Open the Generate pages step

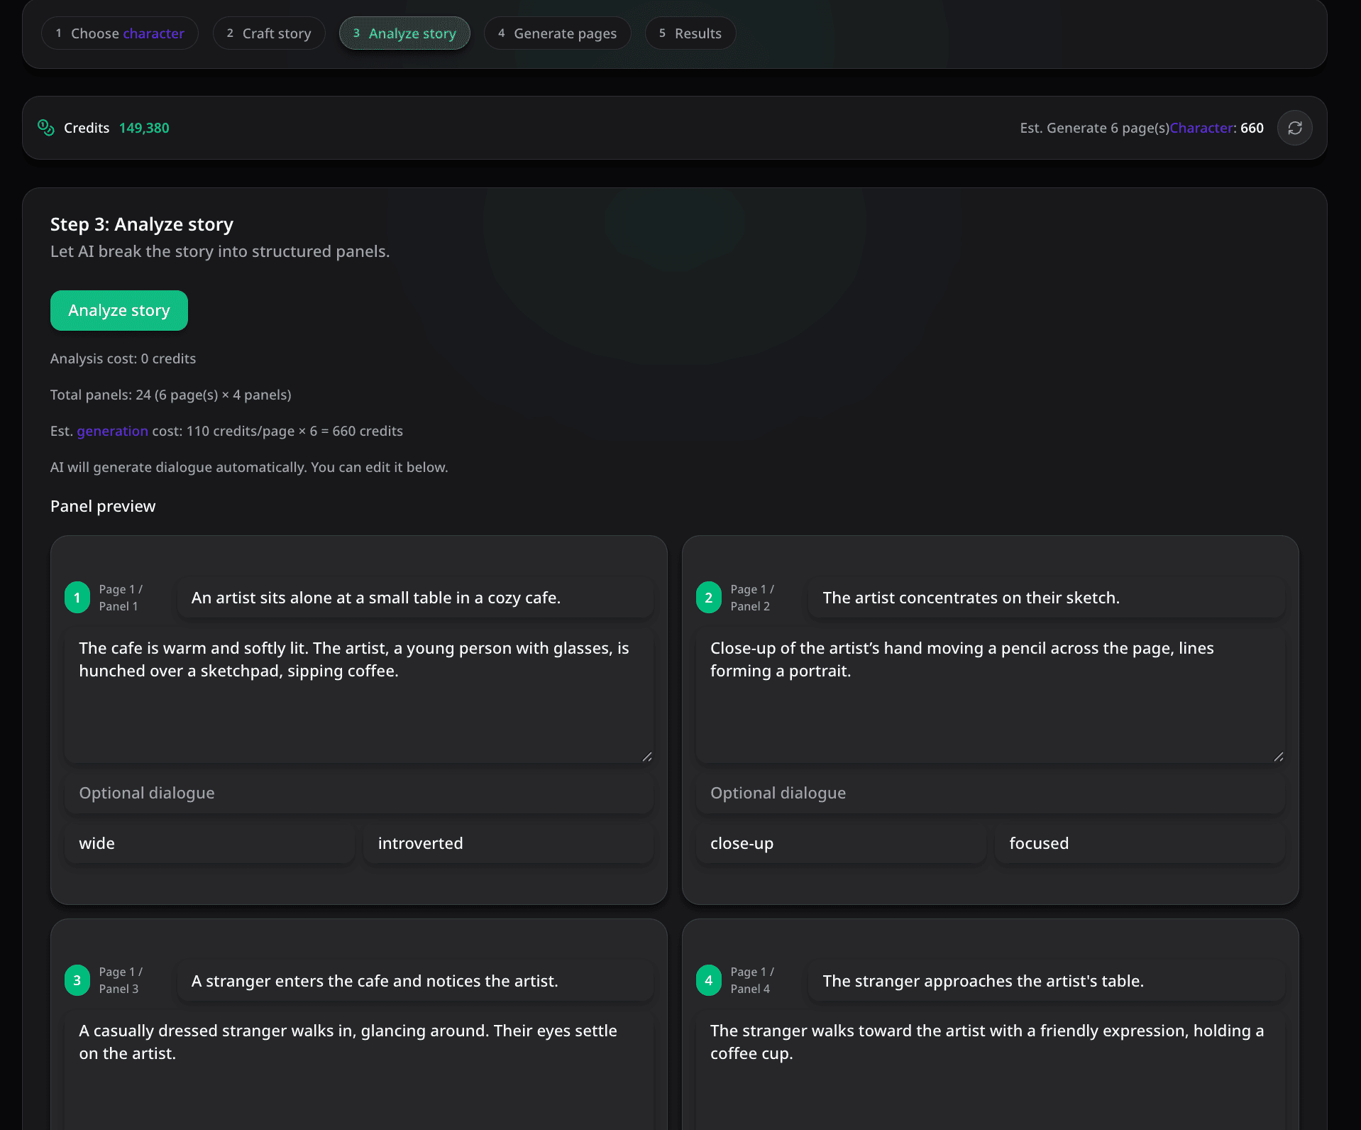pyautogui.click(x=557, y=33)
